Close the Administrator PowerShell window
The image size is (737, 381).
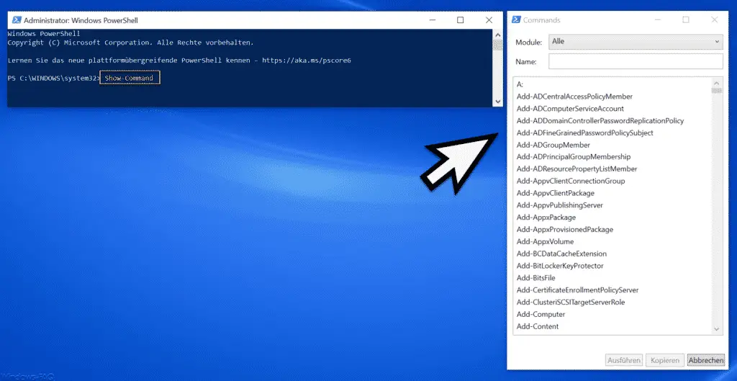coord(489,20)
